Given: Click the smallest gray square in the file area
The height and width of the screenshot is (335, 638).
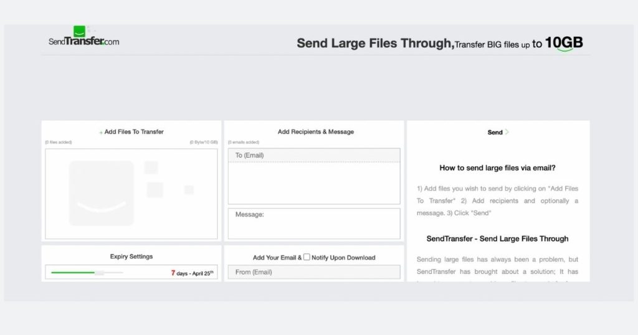Looking at the screenshot, I should pyautogui.click(x=189, y=189).
